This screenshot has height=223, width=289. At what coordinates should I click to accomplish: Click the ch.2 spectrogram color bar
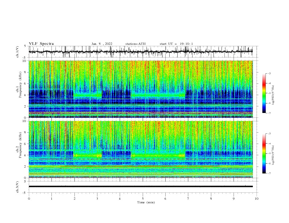pyautogui.click(x=264, y=153)
